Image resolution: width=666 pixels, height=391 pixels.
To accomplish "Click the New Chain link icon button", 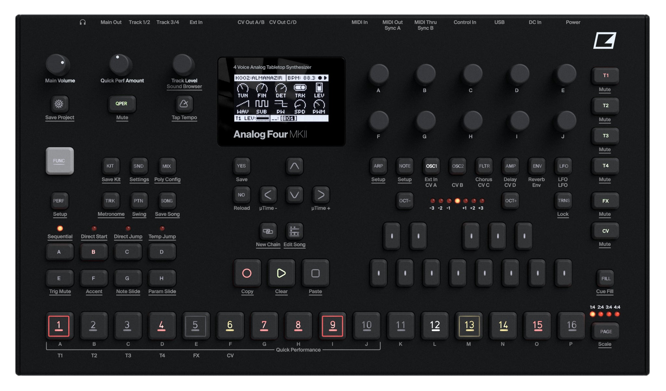I will [x=268, y=231].
